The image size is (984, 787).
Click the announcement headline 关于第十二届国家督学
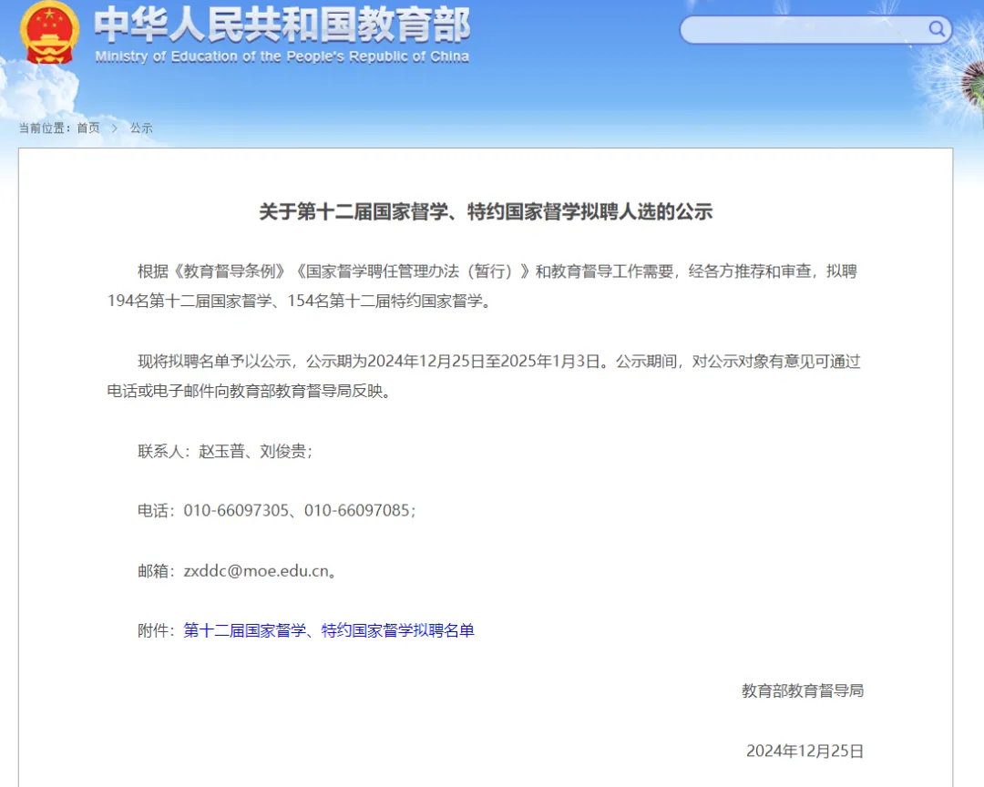click(486, 211)
